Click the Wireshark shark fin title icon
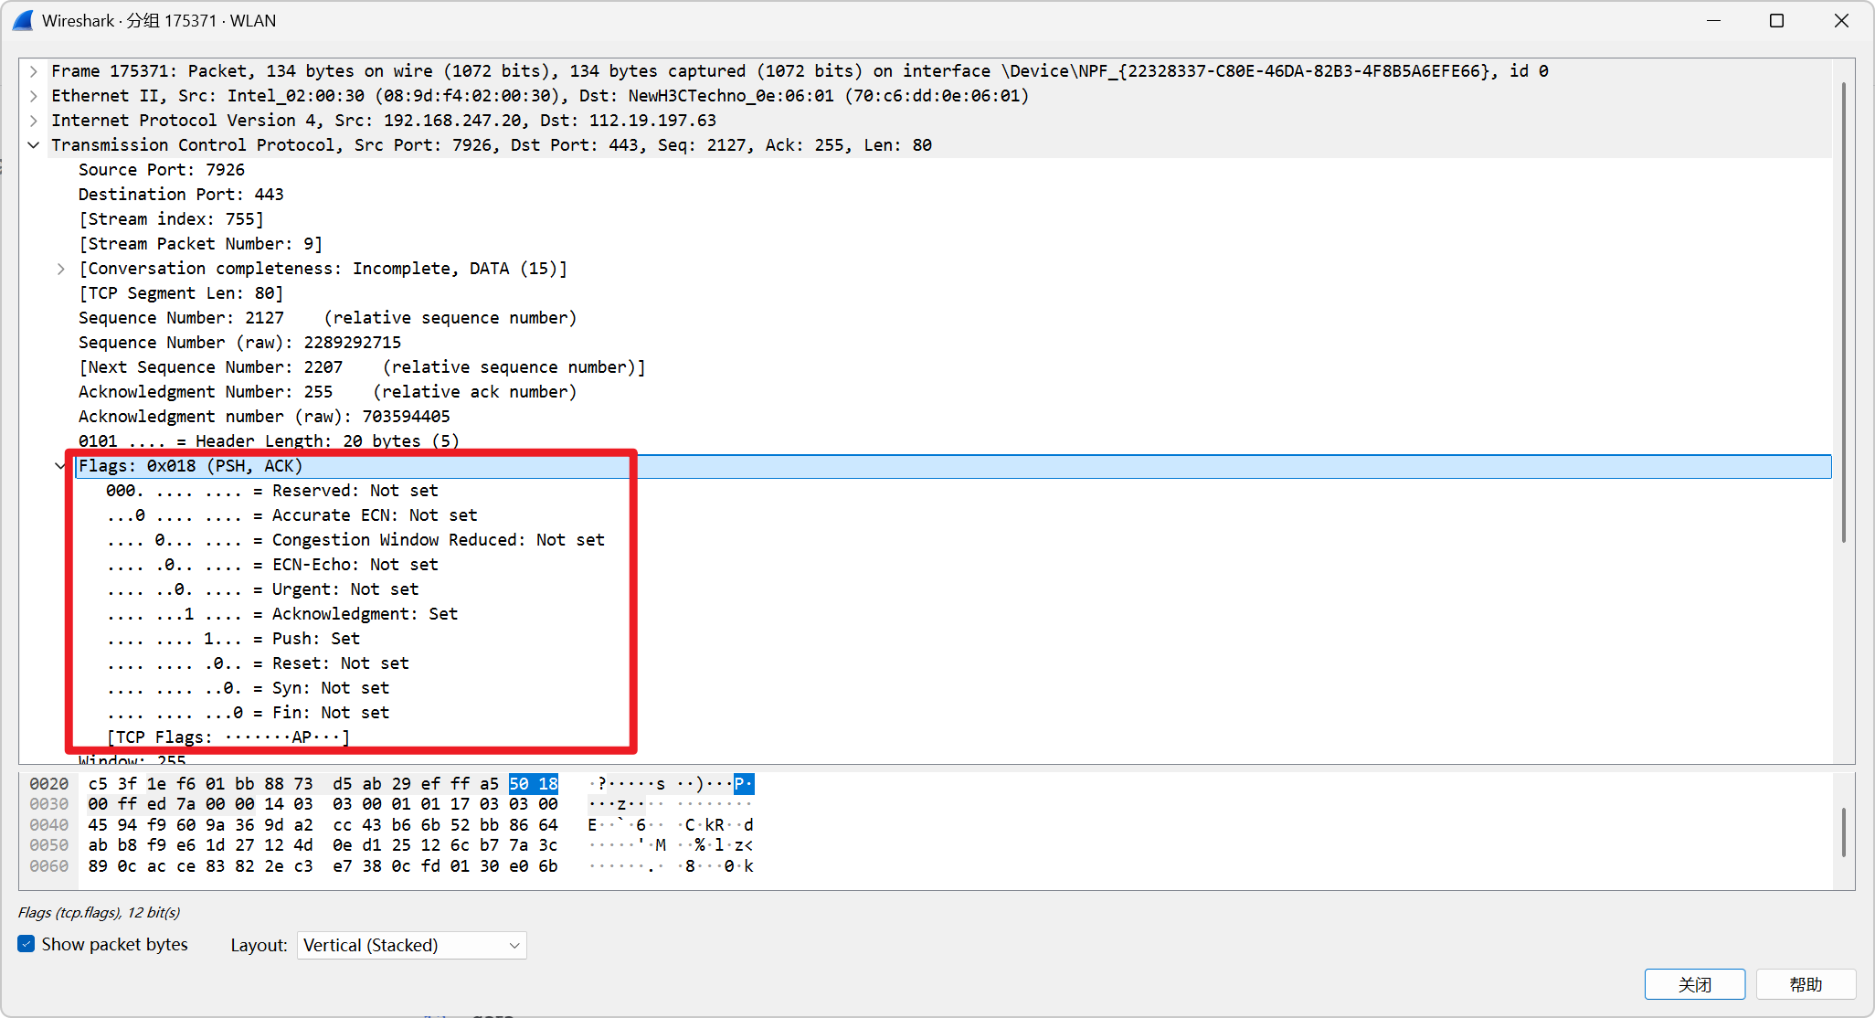The width and height of the screenshot is (1875, 1018). (x=23, y=20)
